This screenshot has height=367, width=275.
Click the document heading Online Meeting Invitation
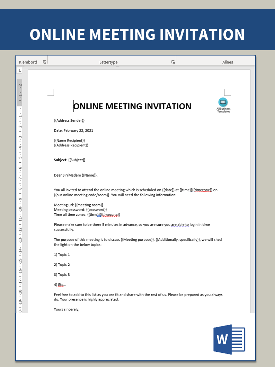point(132,106)
